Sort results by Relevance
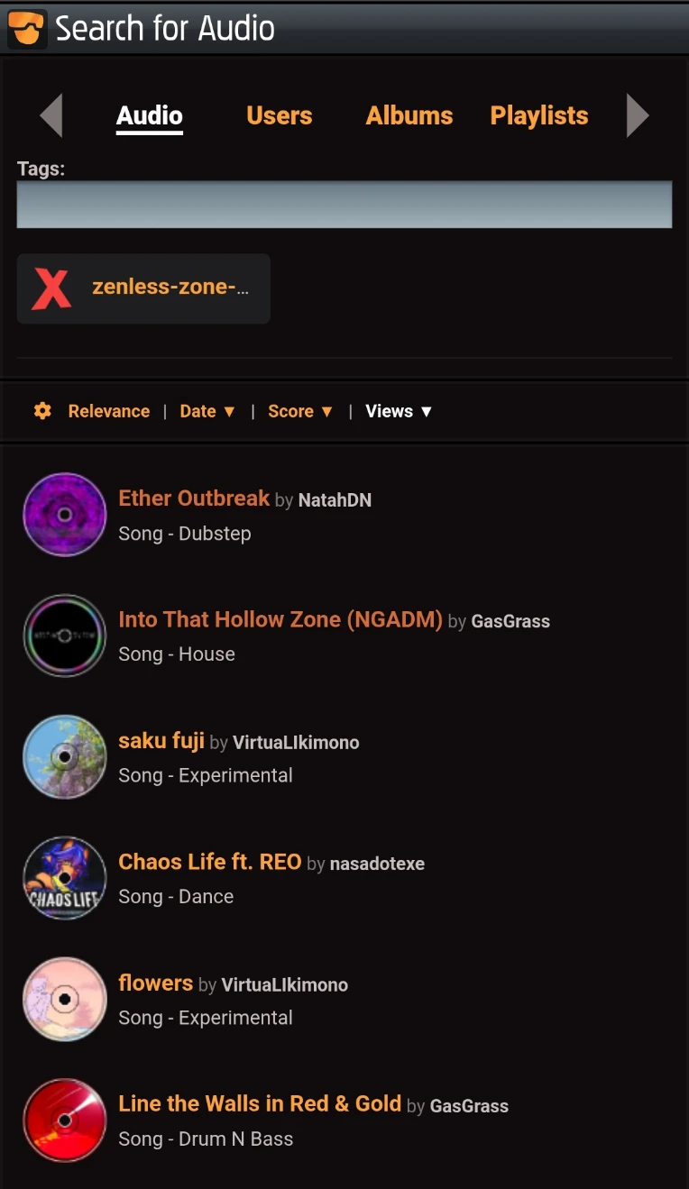This screenshot has height=1189, width=689. [109, 411]
